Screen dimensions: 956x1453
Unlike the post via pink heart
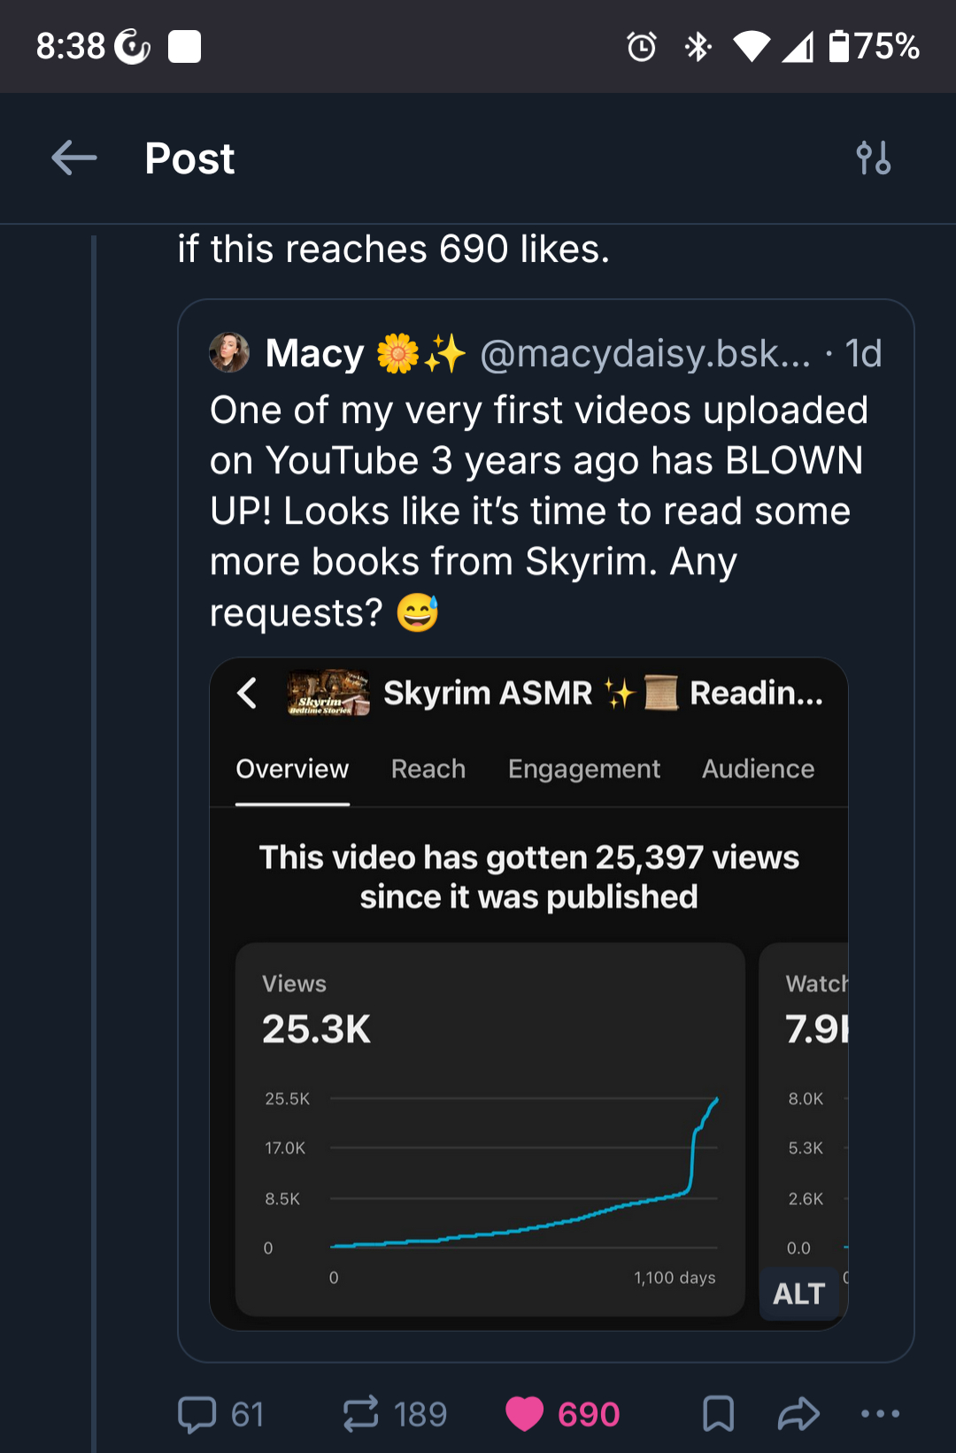[524, 1413]
